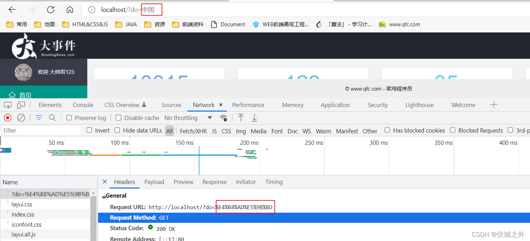The image size is (530, 241).
Task: Reload the page with refresh icon
Action: 51,10
